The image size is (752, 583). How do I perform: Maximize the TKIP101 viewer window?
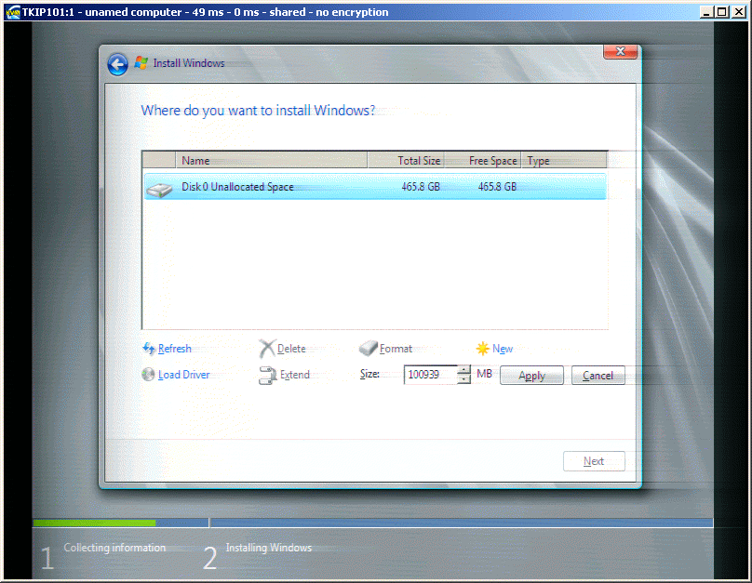tap(722, 12)
